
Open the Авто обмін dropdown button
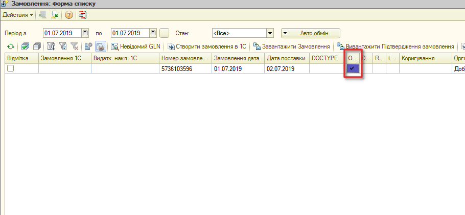click(x=311, y=33)
